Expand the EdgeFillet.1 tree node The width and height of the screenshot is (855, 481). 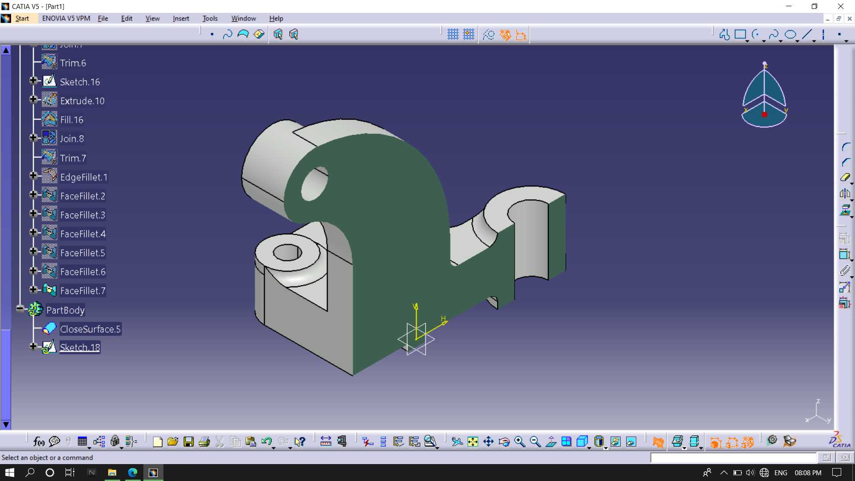pos(33,175)
